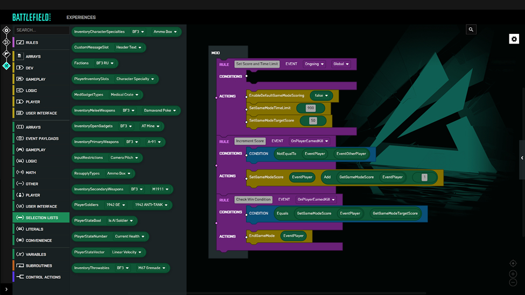Click the time limit value 900 field
Viewport: 525px width, 295px height.
click(x=311, y=108)
